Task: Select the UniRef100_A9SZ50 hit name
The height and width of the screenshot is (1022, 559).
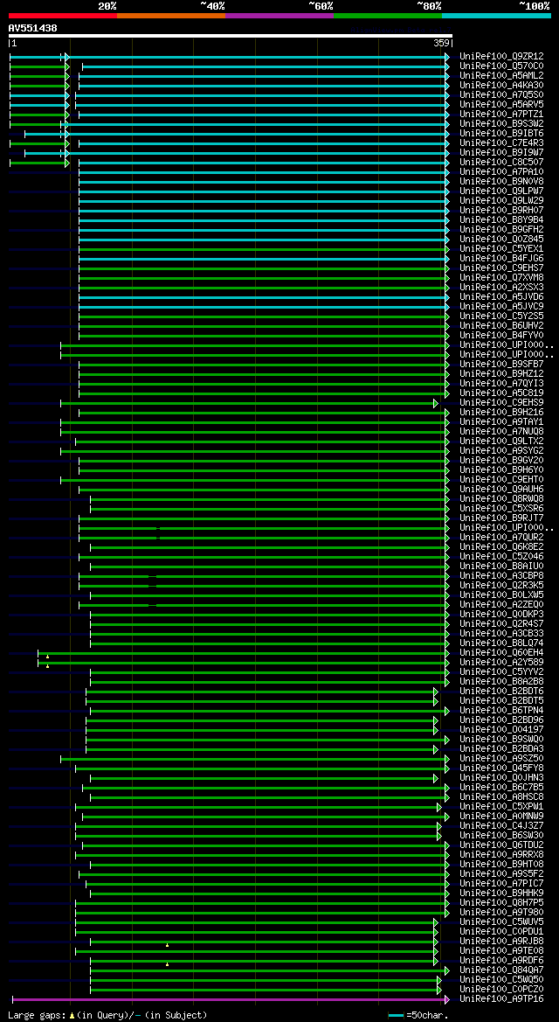Action: [501, 758]
